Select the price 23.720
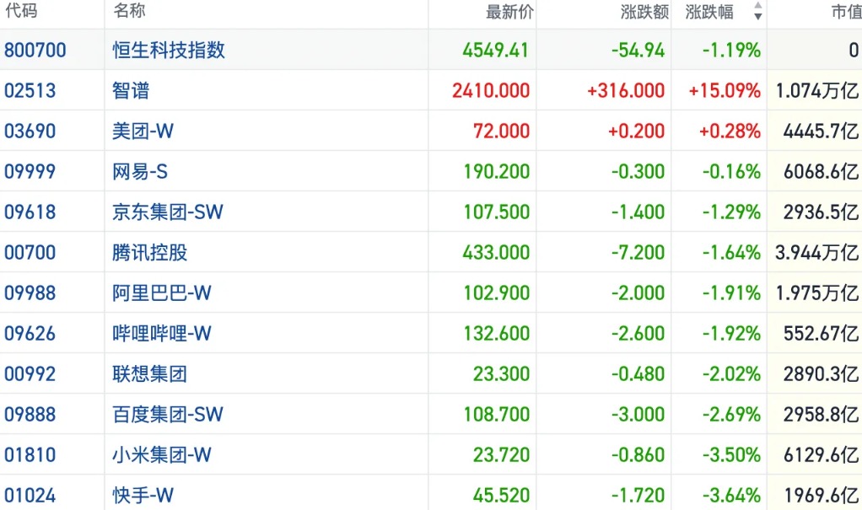 pyautogui.click(x=501, y=455)
